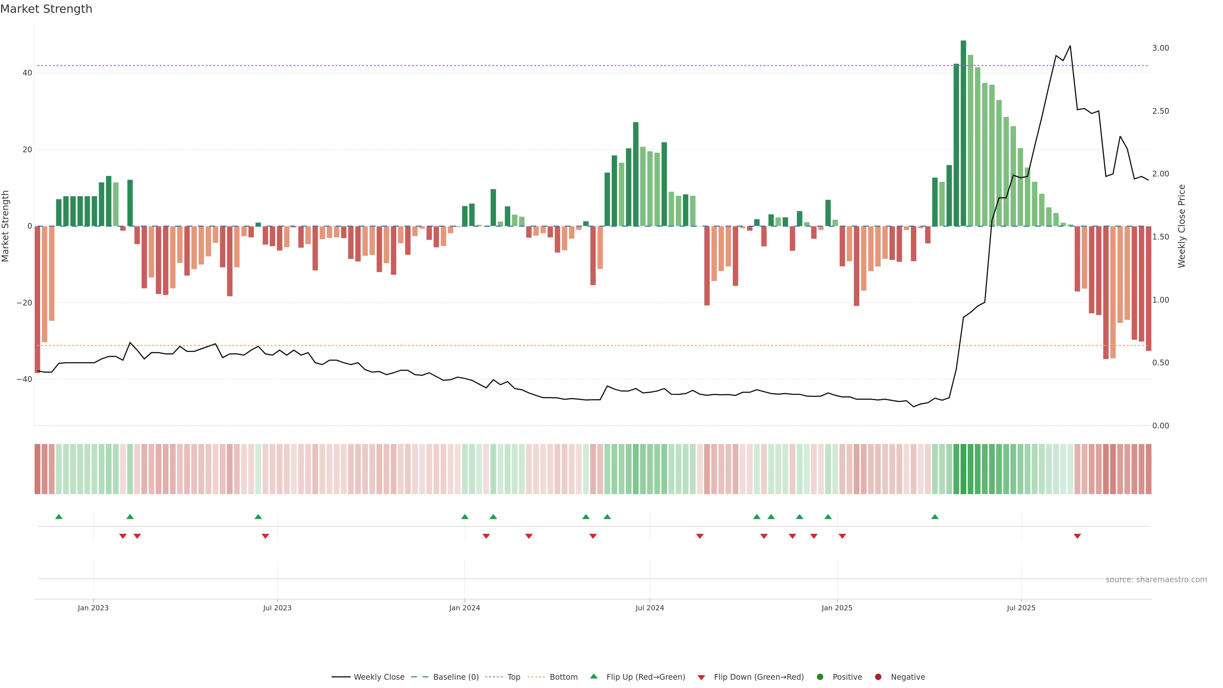Screen dimensions: 1223x688
Task: Click the Bottom legend line icon
Action: tap(536, 677)
